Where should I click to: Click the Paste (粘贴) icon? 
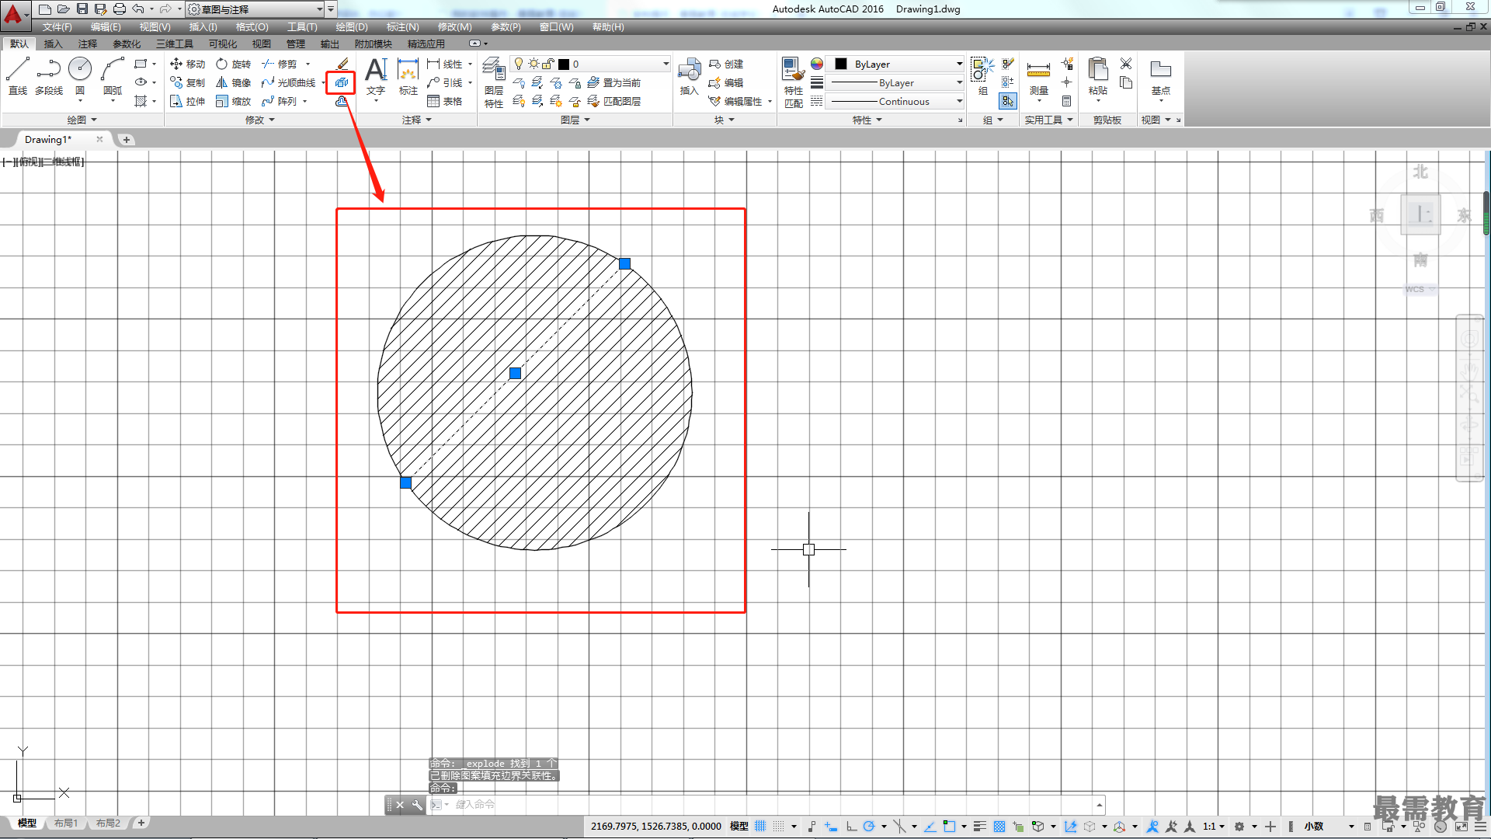pyautogui.click(x=1097, y=76)
